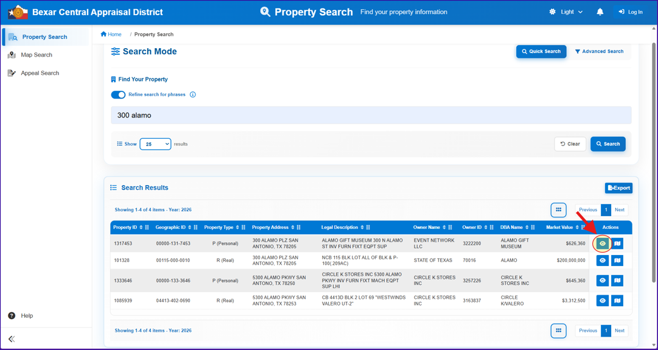Collapse sidebar with double-chevron icon

pos(12,338)
